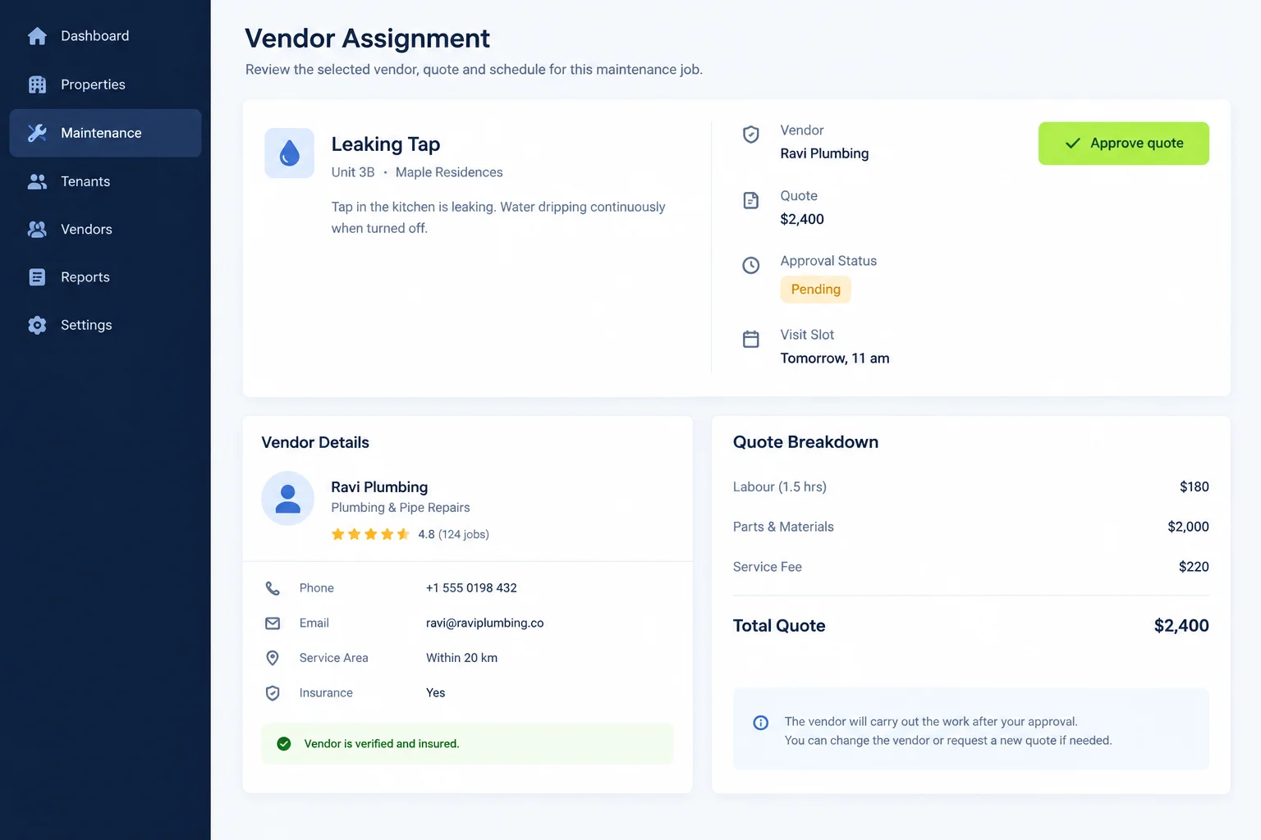Open the Reports section
This screenshot has width=1261, height=840.
coord(105,277)
